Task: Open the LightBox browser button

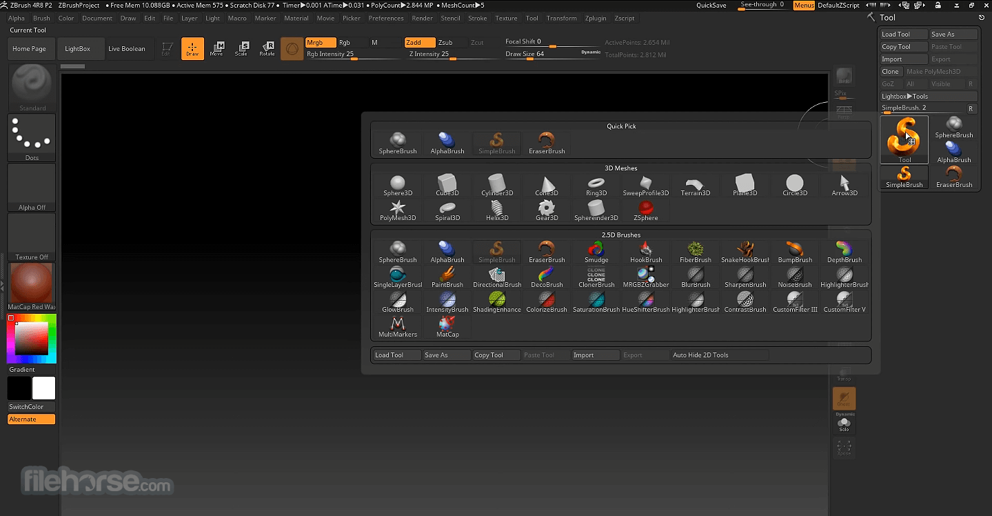Action: pos(81,49)
